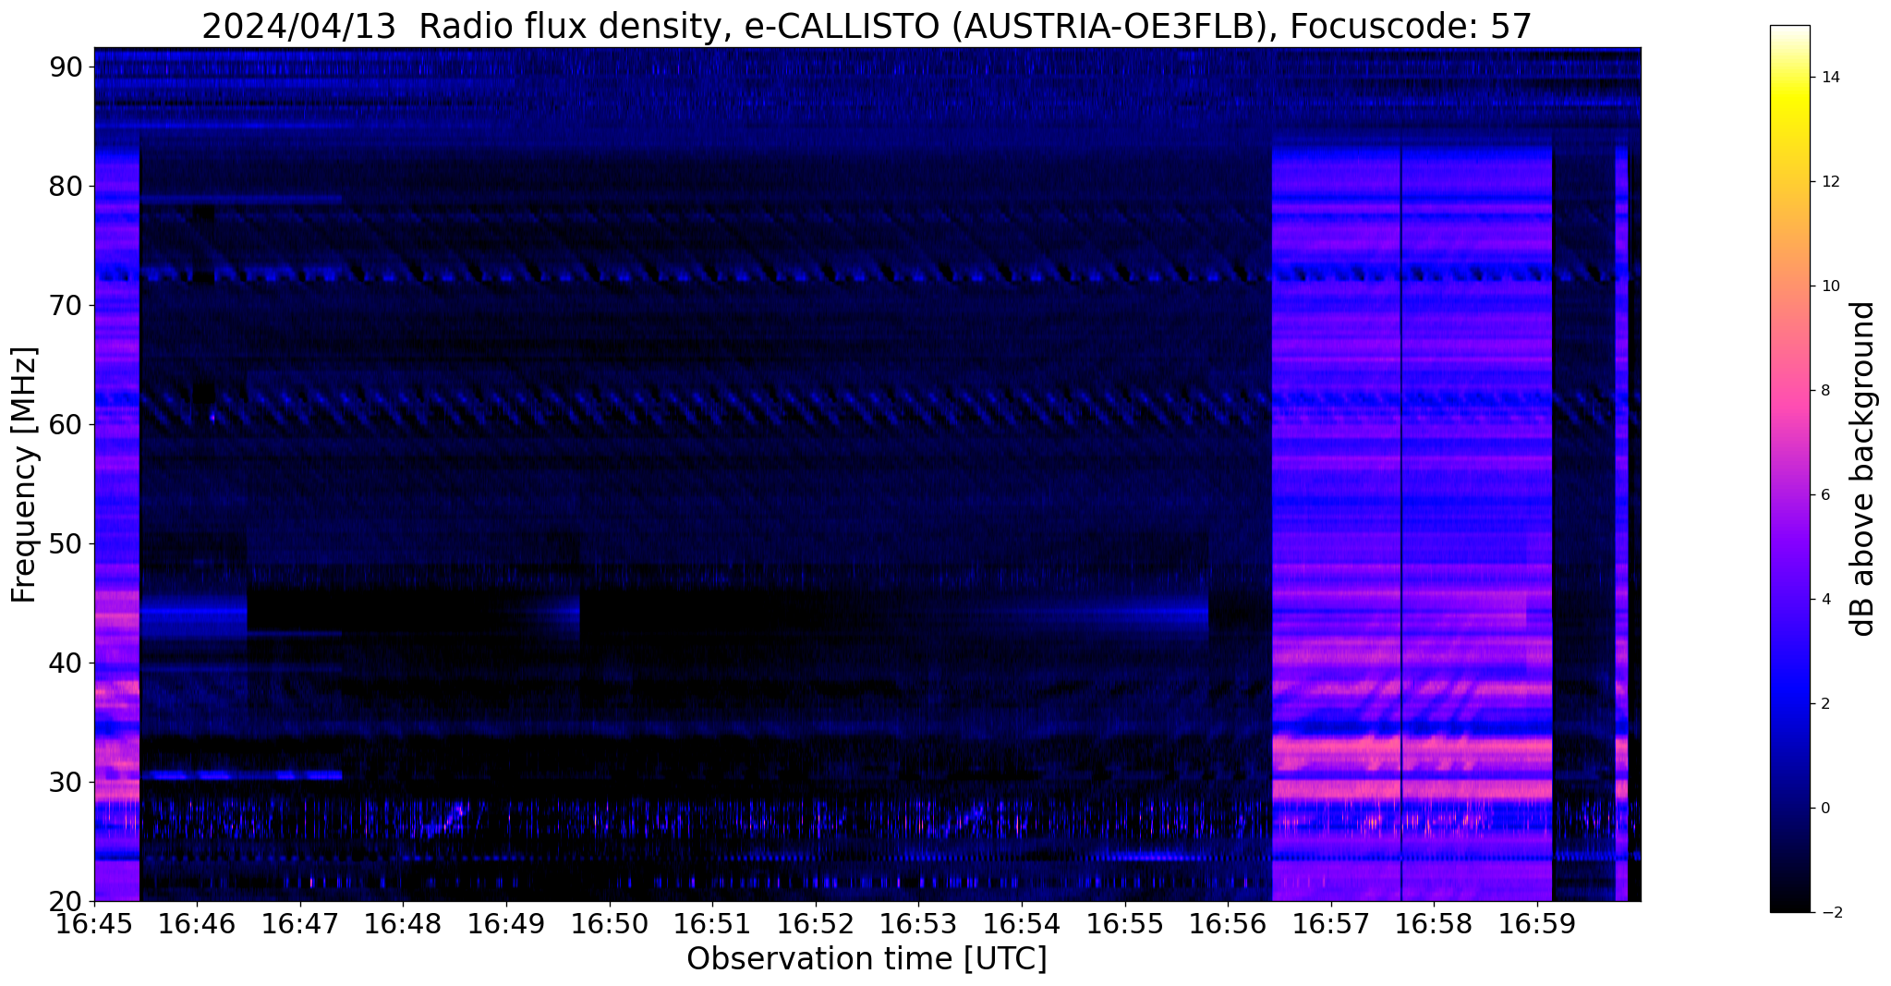The height and width of the screenshot is (986, 1891).
Task: Click the 16:56 time tick label
Action: (1228, 925)
